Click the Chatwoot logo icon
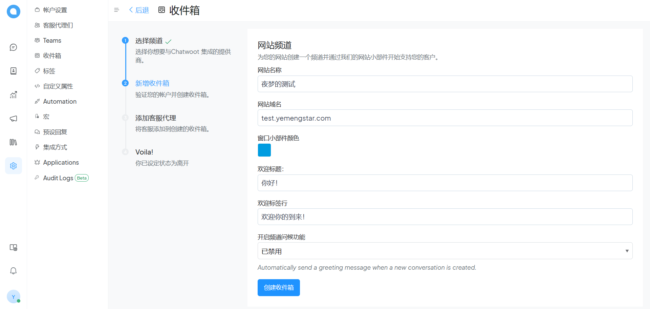The width and height of the screenshot is (650, 309). tap(13, 12)
